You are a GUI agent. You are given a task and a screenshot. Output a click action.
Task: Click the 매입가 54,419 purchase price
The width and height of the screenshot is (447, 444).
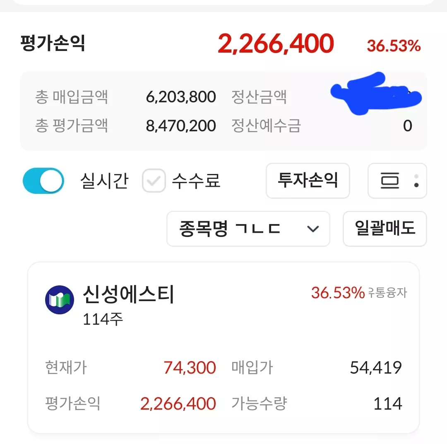[x=376, y=367]
